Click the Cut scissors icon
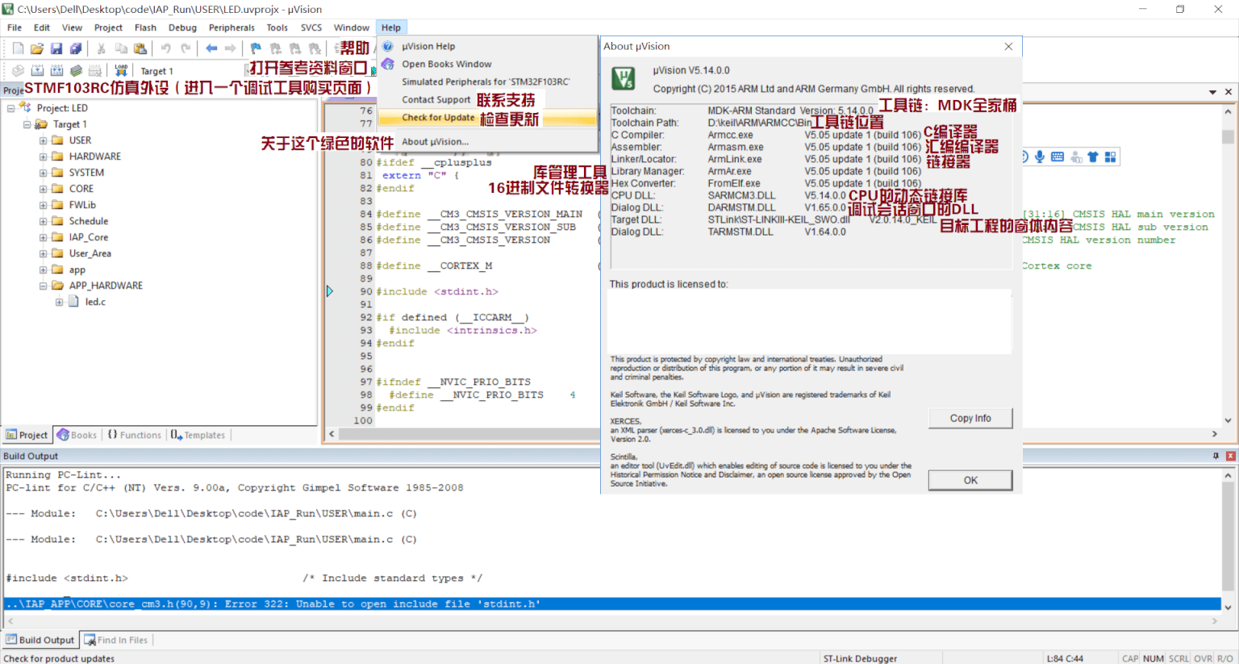 click(101, 49)
